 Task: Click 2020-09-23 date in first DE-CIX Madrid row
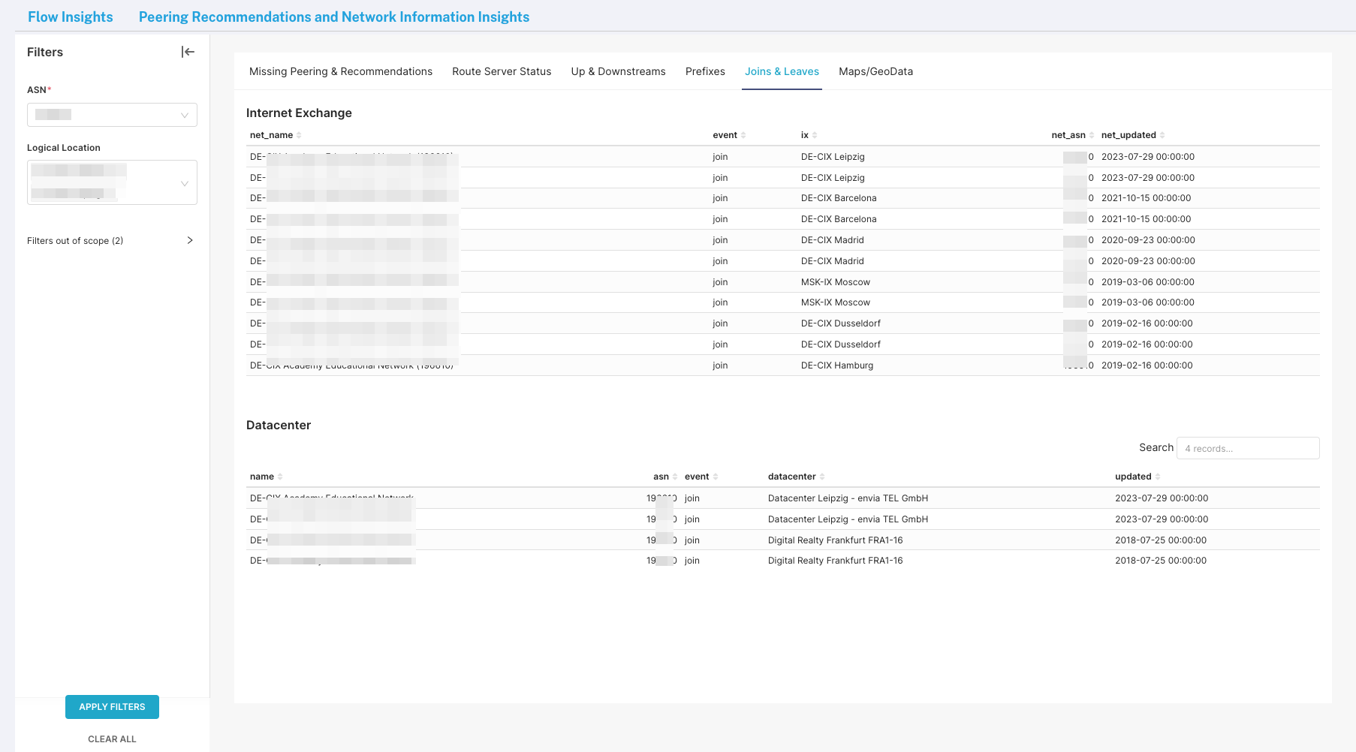pos(1148,240)
